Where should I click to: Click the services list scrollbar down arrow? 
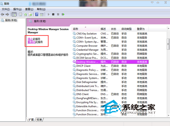(168, 116)
